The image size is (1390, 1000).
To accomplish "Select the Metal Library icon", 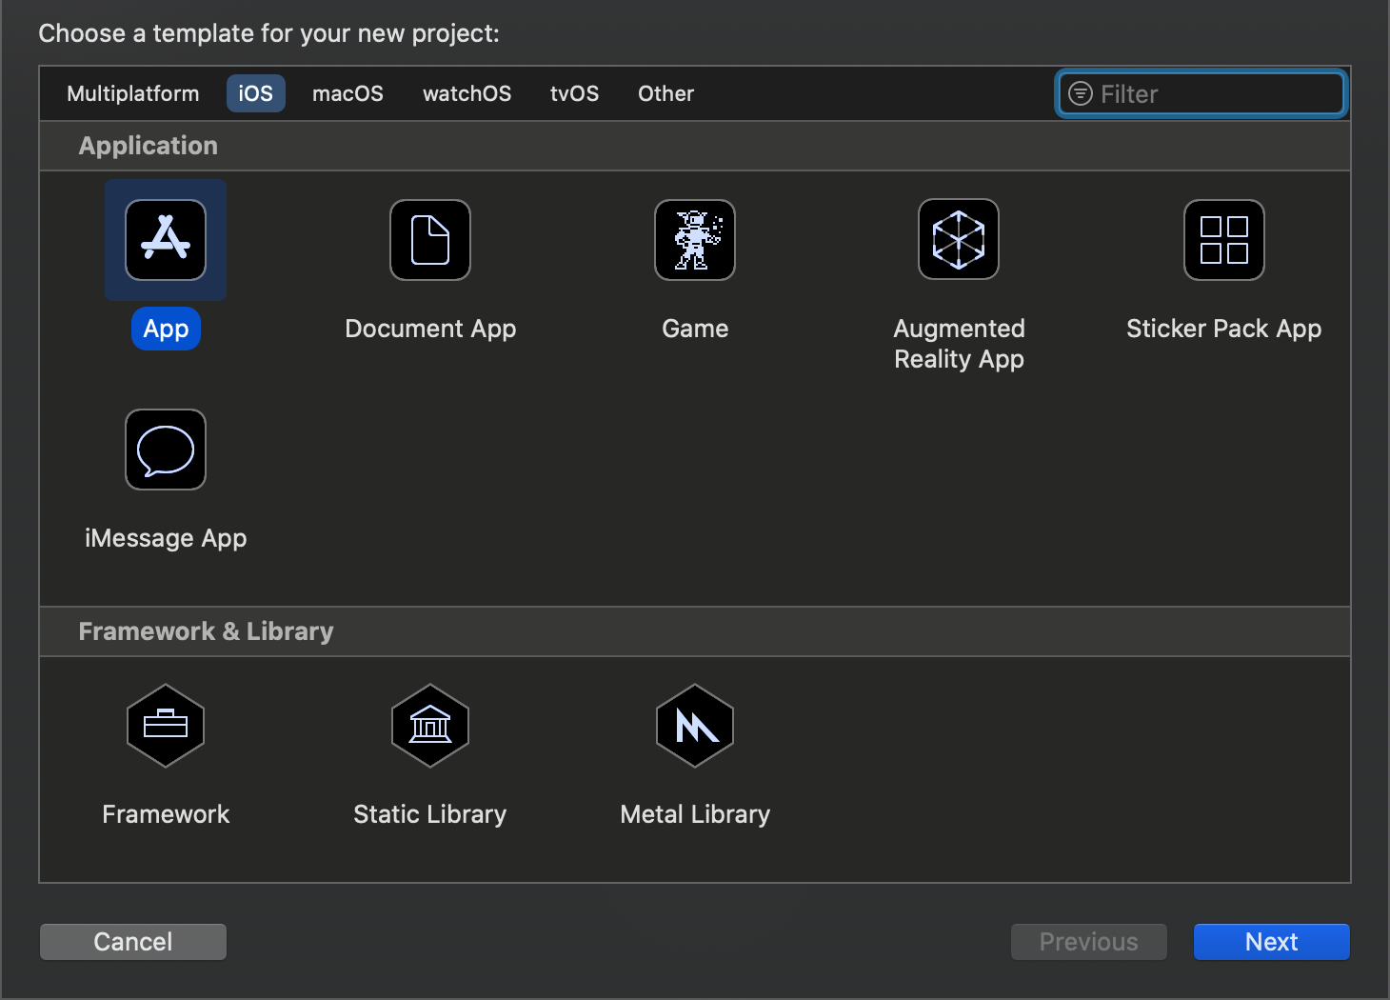I will 695,726.
